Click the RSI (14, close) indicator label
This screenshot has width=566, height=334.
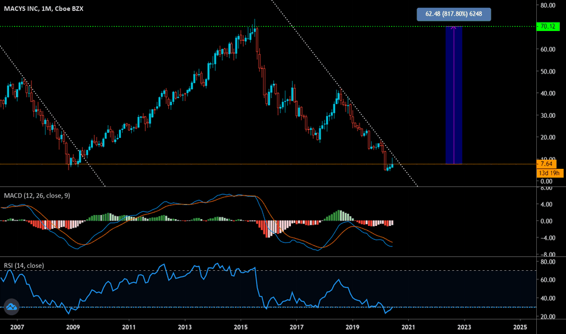(24, 265)
